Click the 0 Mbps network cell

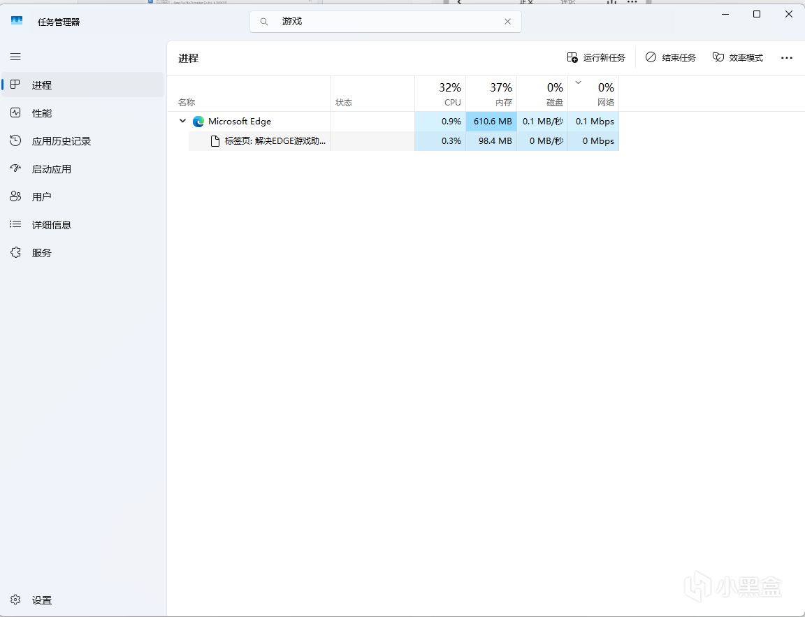[593, 140]
